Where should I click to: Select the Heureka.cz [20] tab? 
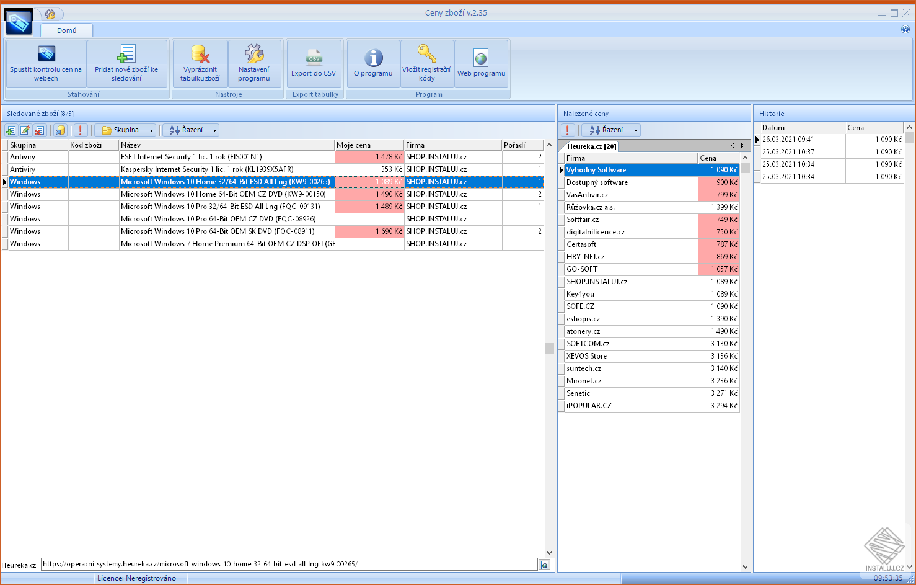[x=591, y=146]
